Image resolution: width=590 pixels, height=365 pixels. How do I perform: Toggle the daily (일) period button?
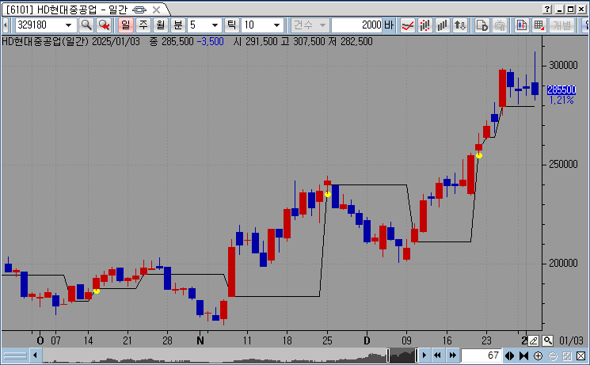pos(125,25)
